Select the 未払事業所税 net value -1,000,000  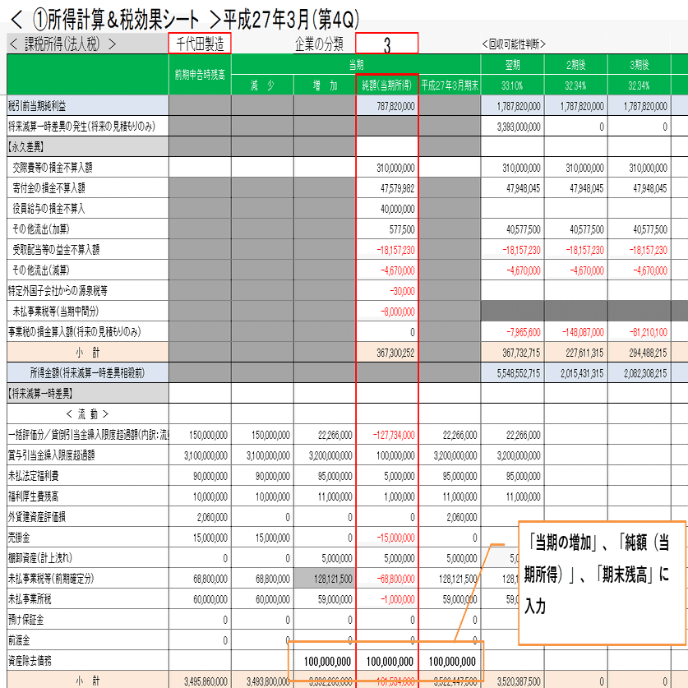click(387, 599)
